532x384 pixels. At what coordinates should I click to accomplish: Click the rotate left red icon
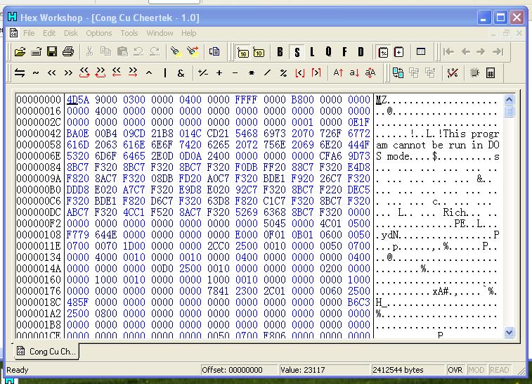pos(84,72)
